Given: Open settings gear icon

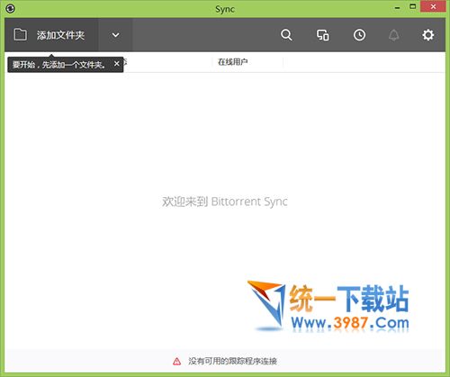Looking at the screenshot, I should (x=427, y=35).
